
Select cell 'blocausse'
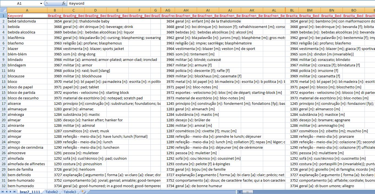click(27, 76)
